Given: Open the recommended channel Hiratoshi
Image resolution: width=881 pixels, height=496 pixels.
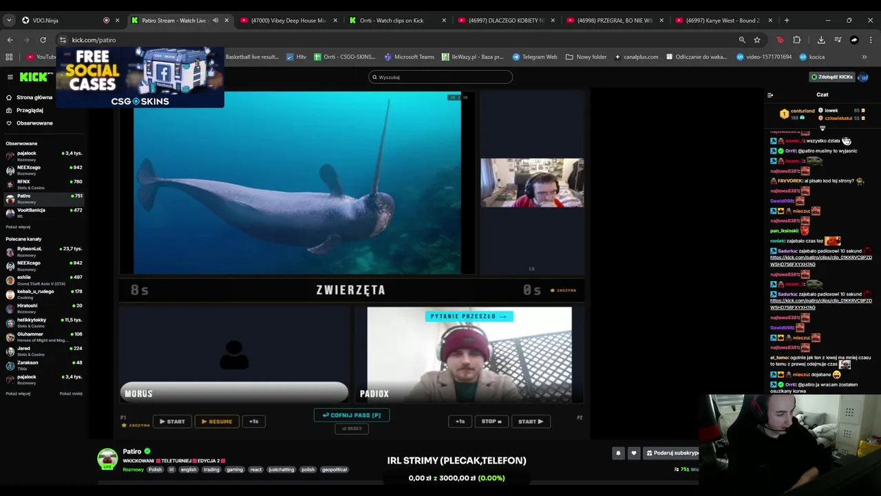Looking at the screenshot, I should click(x=44, y=308).
